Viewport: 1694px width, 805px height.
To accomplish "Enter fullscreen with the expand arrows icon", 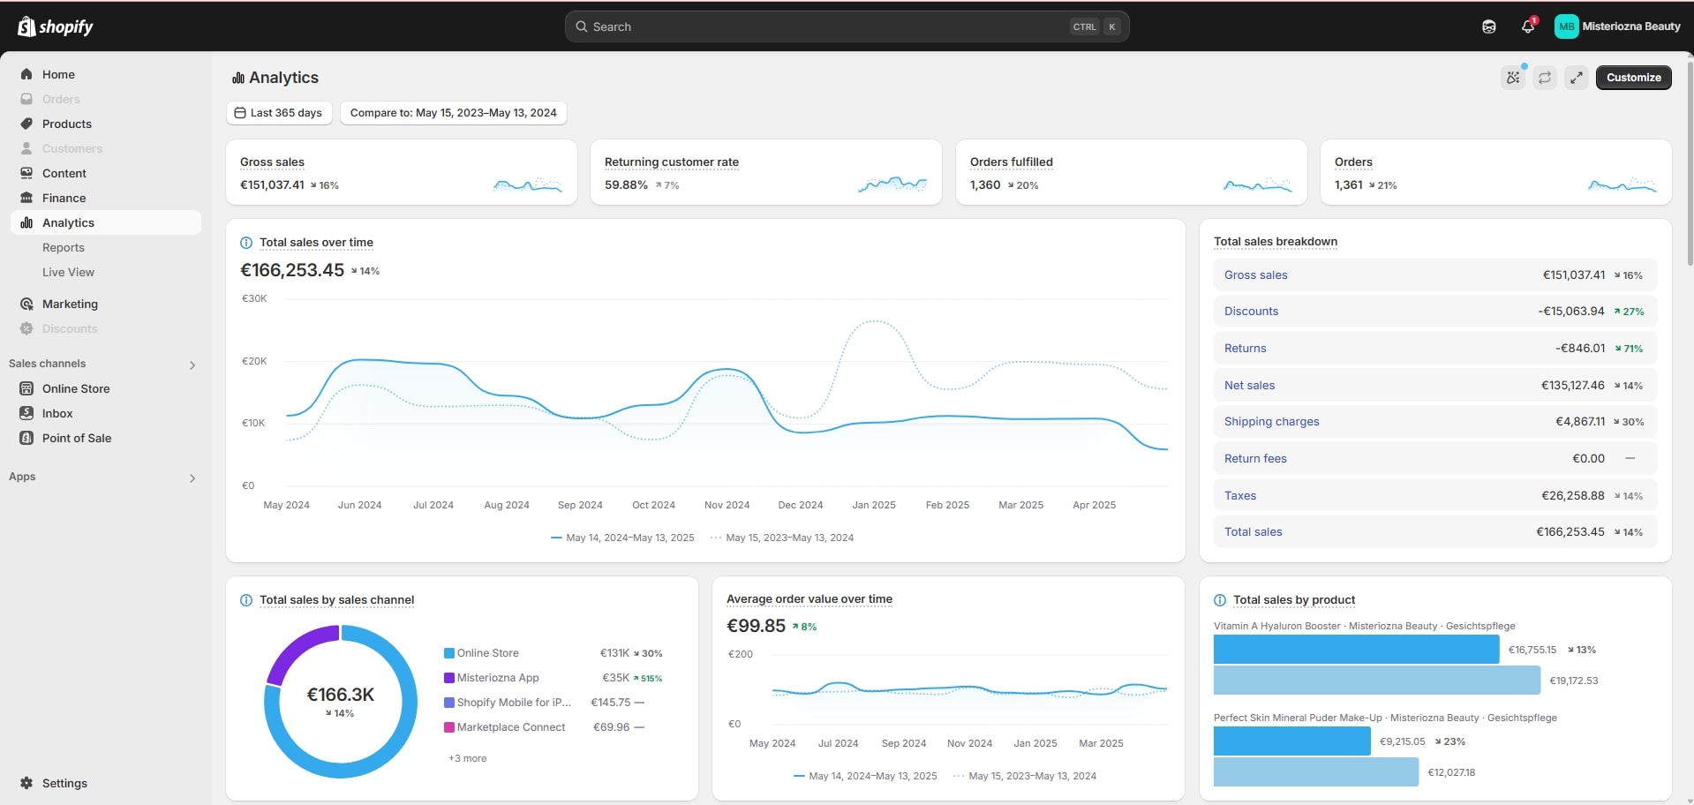I will pyautogui.click(x=1576, y=78).
